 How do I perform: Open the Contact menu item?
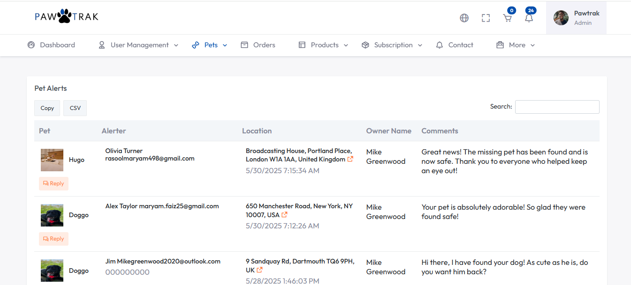[454, 45]
